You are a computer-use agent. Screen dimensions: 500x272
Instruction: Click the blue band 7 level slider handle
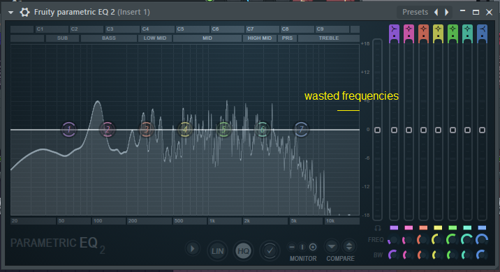pos(482,130)
